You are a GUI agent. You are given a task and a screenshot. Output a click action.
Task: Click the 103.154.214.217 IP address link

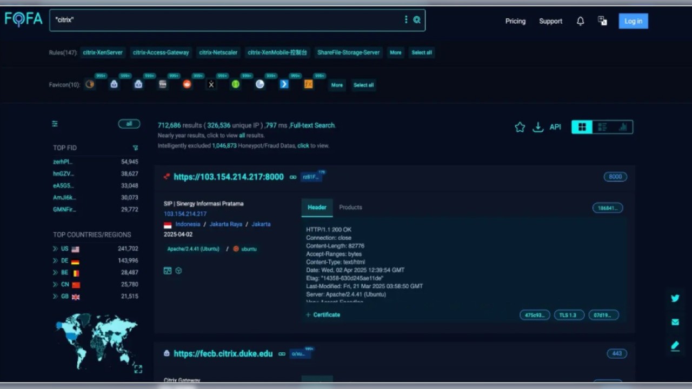(185, 214)
